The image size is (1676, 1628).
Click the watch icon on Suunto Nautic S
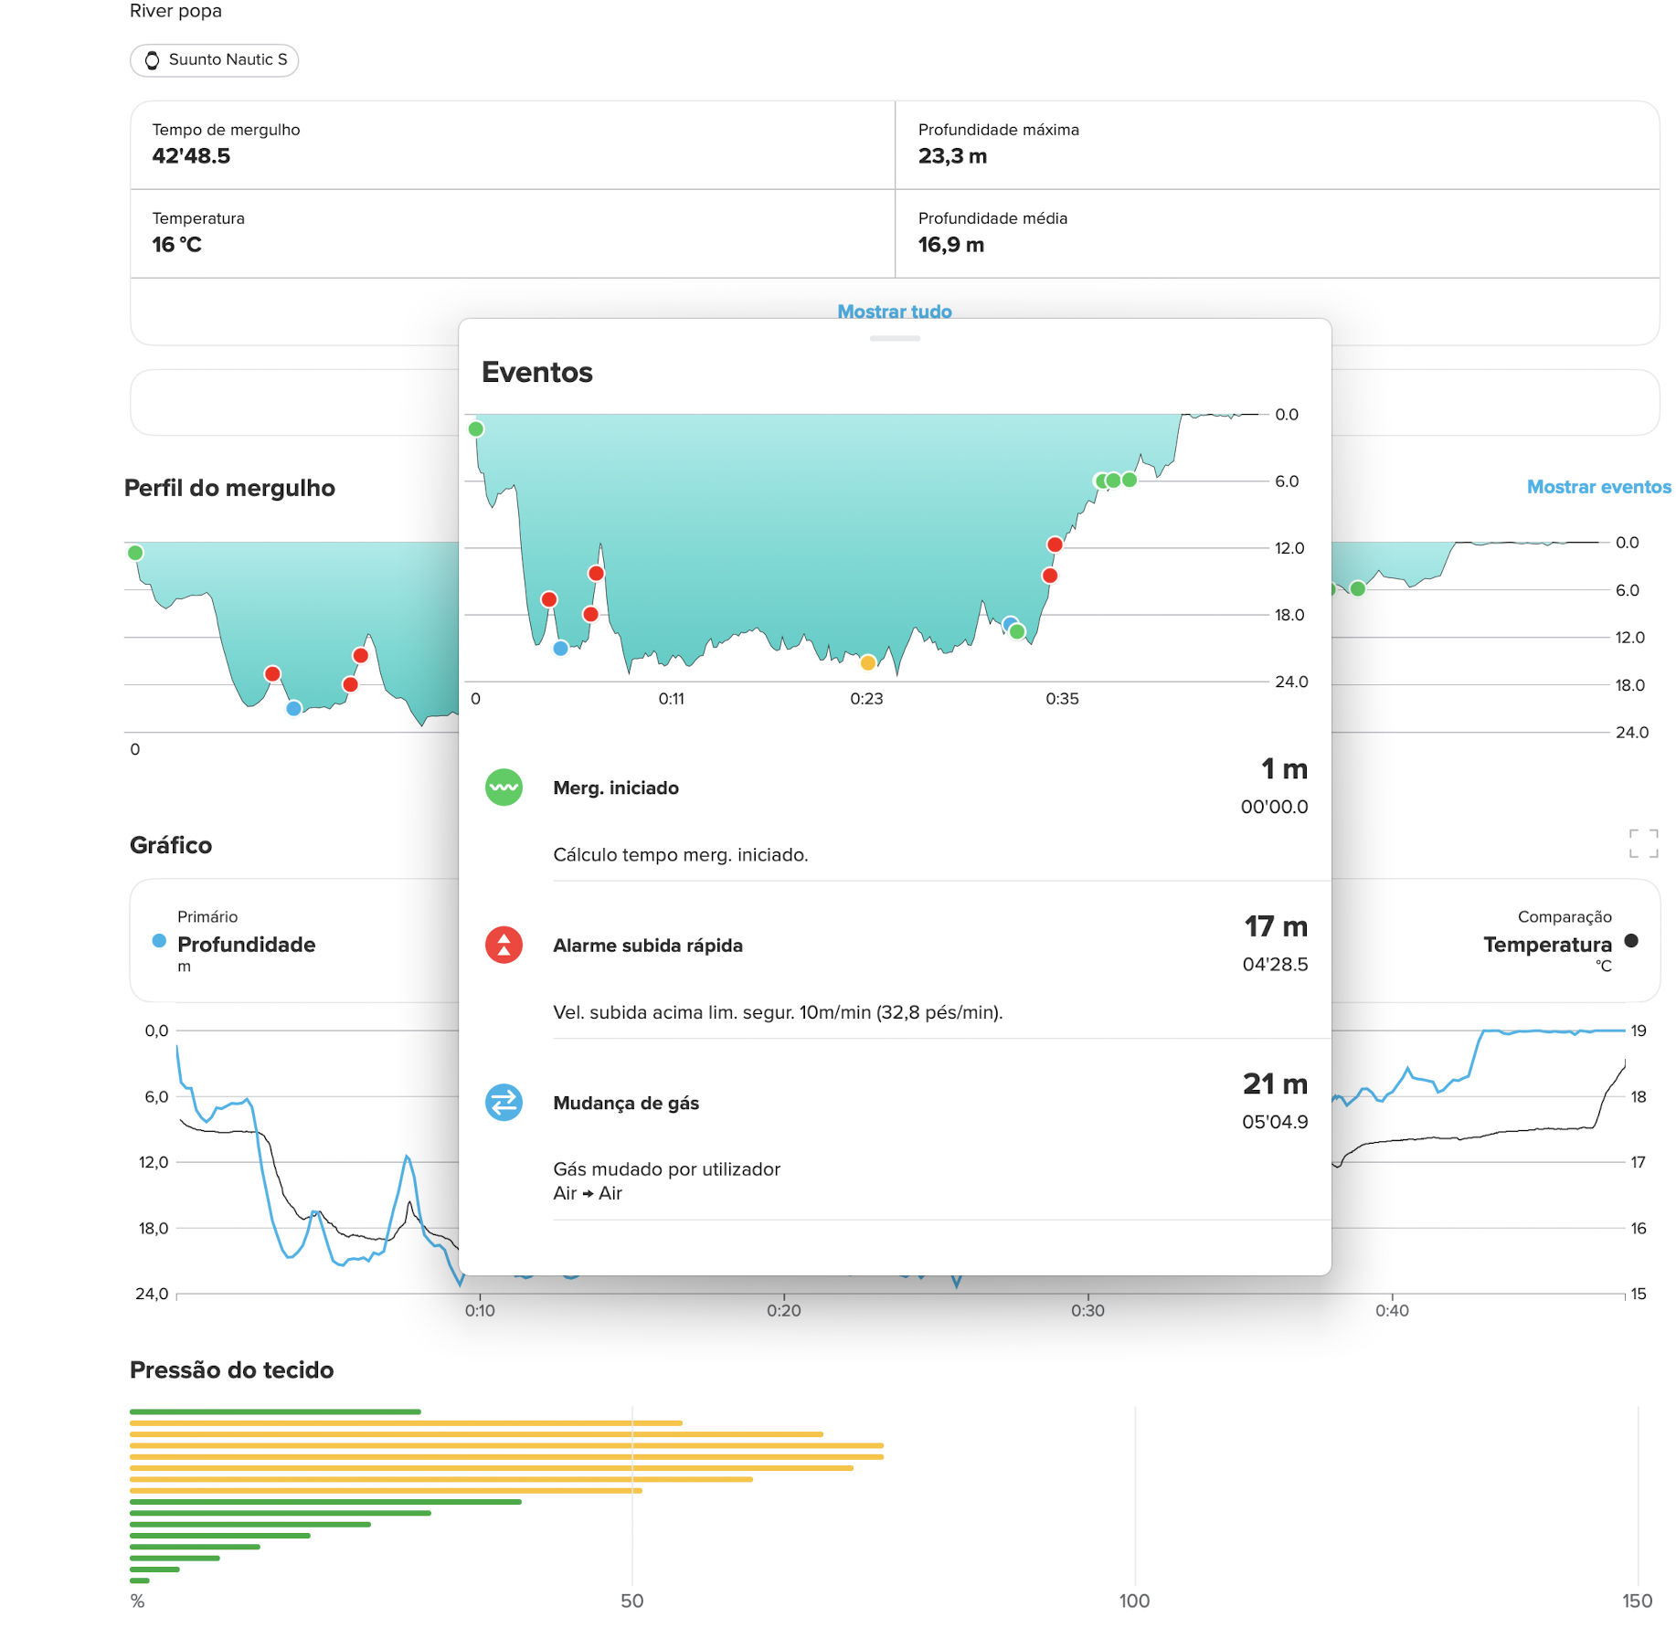tap(153, 60)
